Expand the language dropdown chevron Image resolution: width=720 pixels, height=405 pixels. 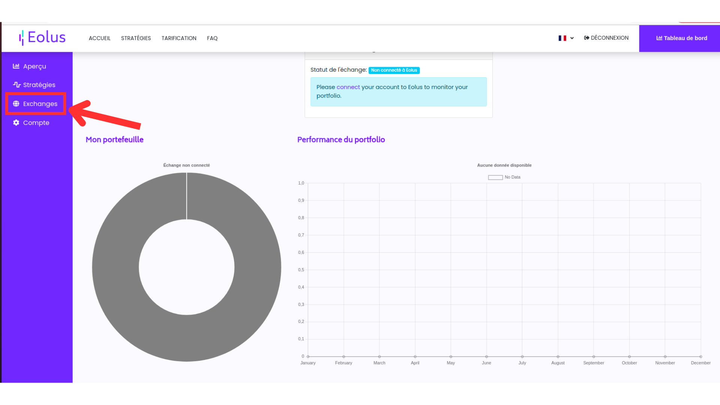572,38
